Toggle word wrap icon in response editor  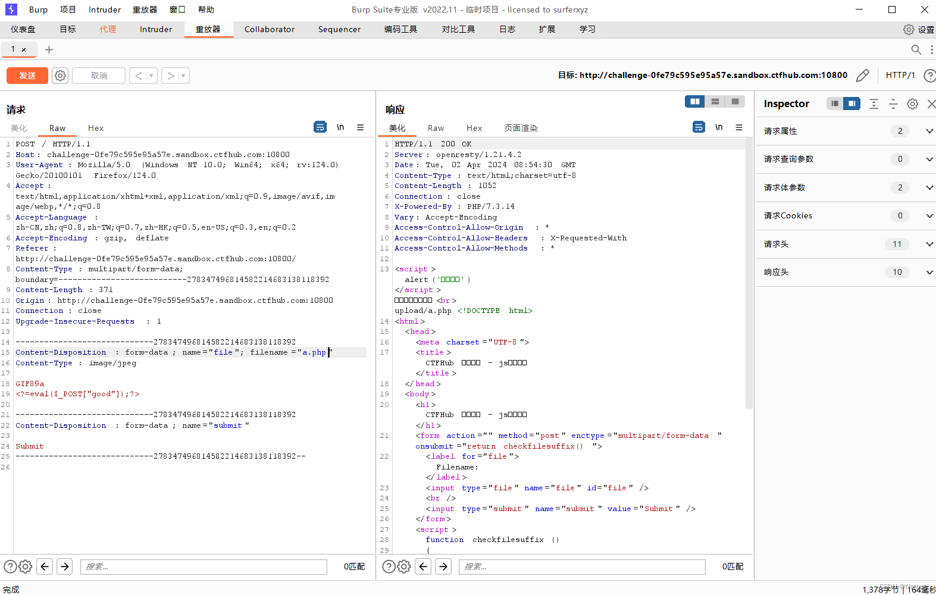pyautogui.click(x=699, y=127)
